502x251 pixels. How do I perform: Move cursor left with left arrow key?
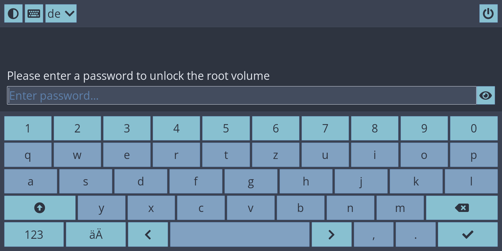coord(148,235)
